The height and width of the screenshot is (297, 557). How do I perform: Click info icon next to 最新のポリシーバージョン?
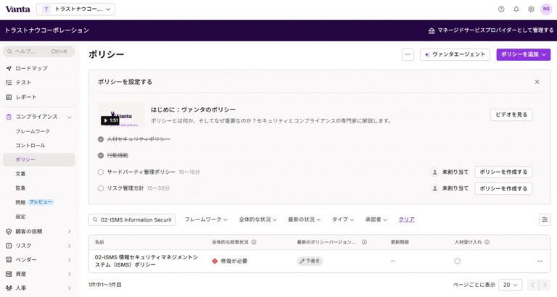pyautogui.click(x=365, y=242)
